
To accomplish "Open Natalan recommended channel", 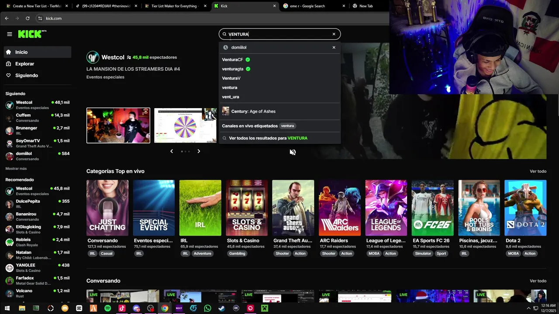I will click(38, 255).
